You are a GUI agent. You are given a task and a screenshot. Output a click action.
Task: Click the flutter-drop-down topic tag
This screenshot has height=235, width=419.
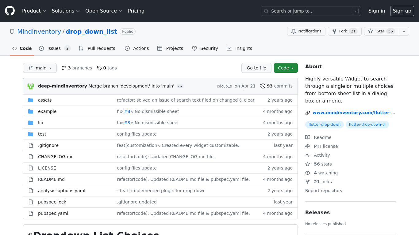click(325, 125)
